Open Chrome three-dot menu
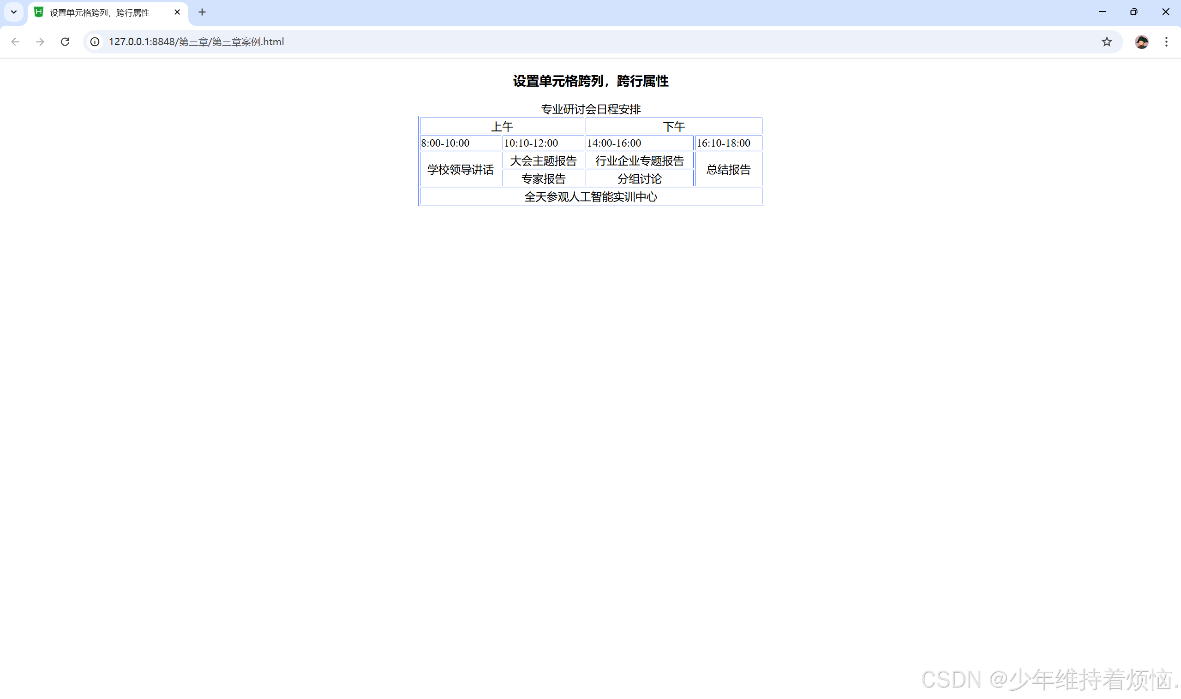The width and height of the screenshot is (1181, 699). pos(1166,42)
